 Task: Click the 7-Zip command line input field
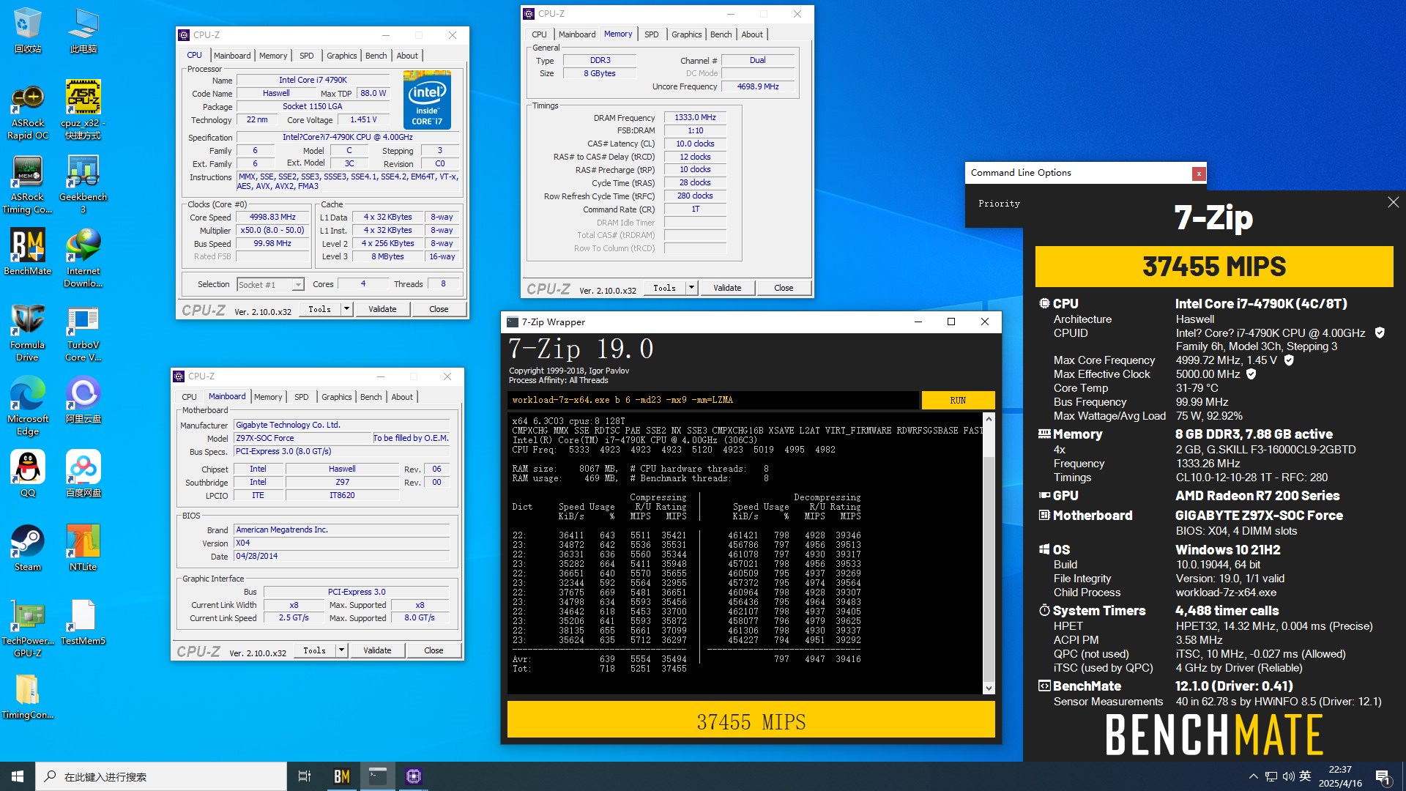713,400
